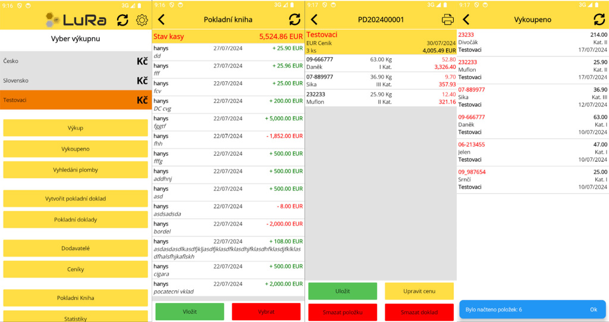The height and width of the screenshot is (322, 609).
Task: Open the Výkup menu option
Action: [75, 128]
